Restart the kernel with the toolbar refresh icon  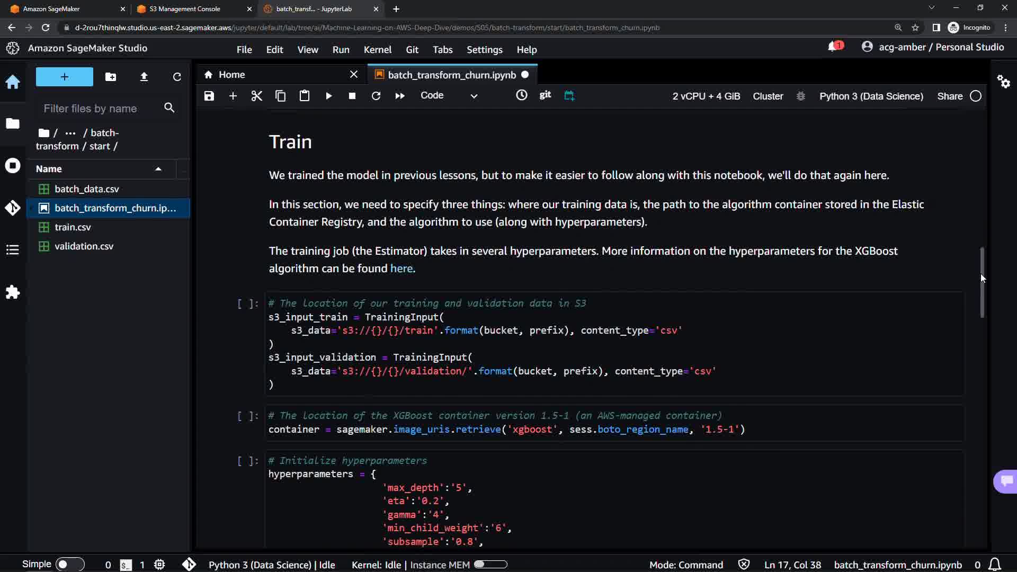pos(376,96)
